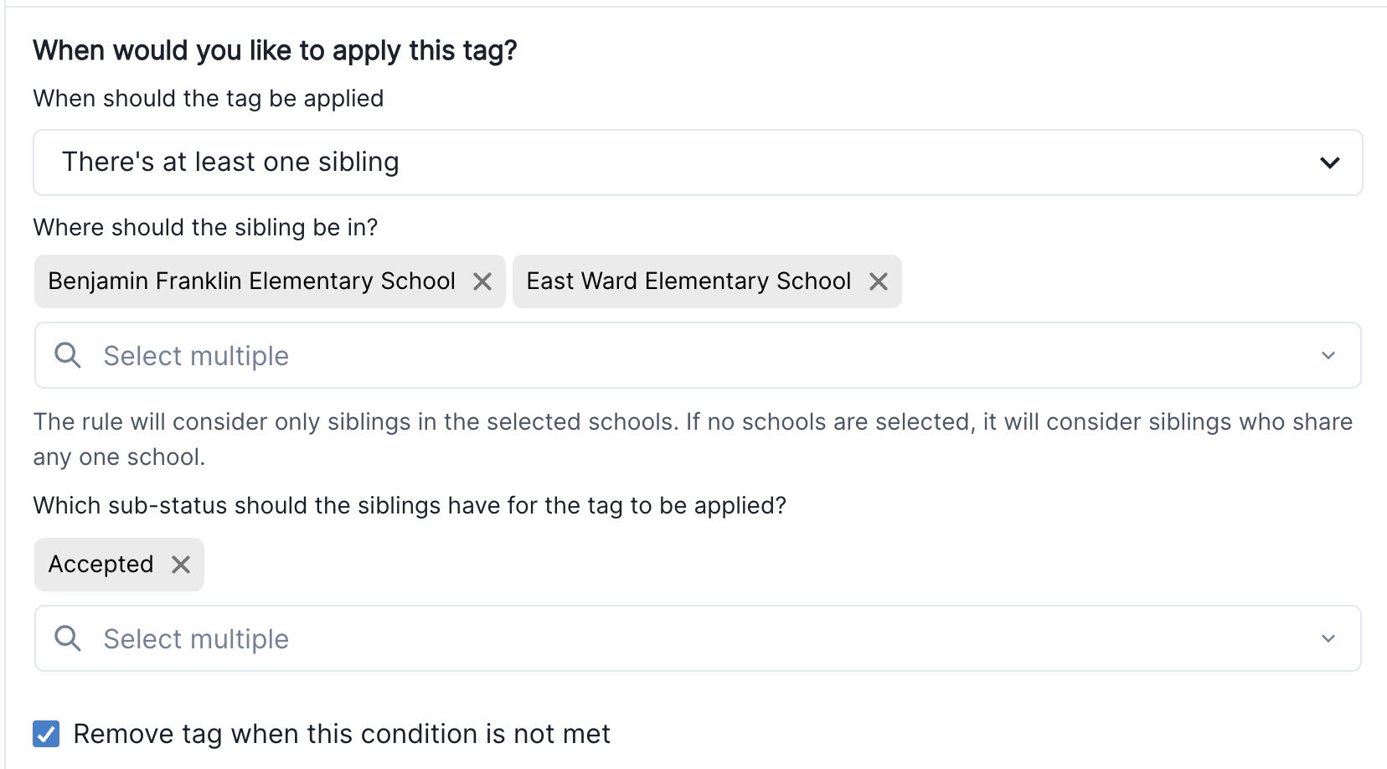
Task: Click "Where should the sibling be in?" label
Action: coord(205,228)
